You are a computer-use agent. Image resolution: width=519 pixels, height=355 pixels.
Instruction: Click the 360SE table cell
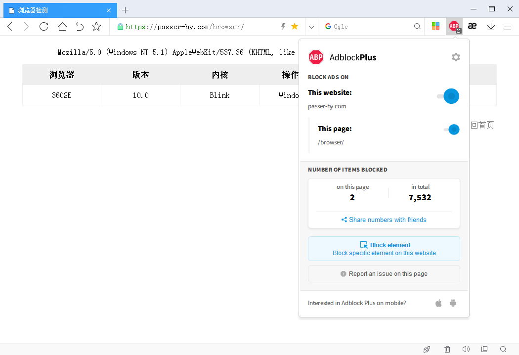click(62, 95)
